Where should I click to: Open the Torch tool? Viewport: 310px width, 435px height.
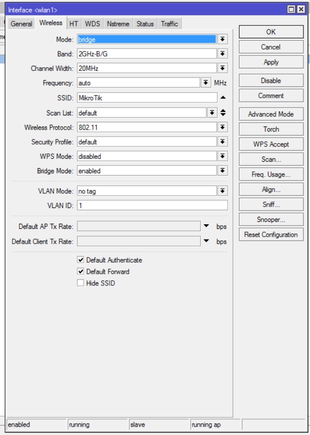tap(271, 129)
